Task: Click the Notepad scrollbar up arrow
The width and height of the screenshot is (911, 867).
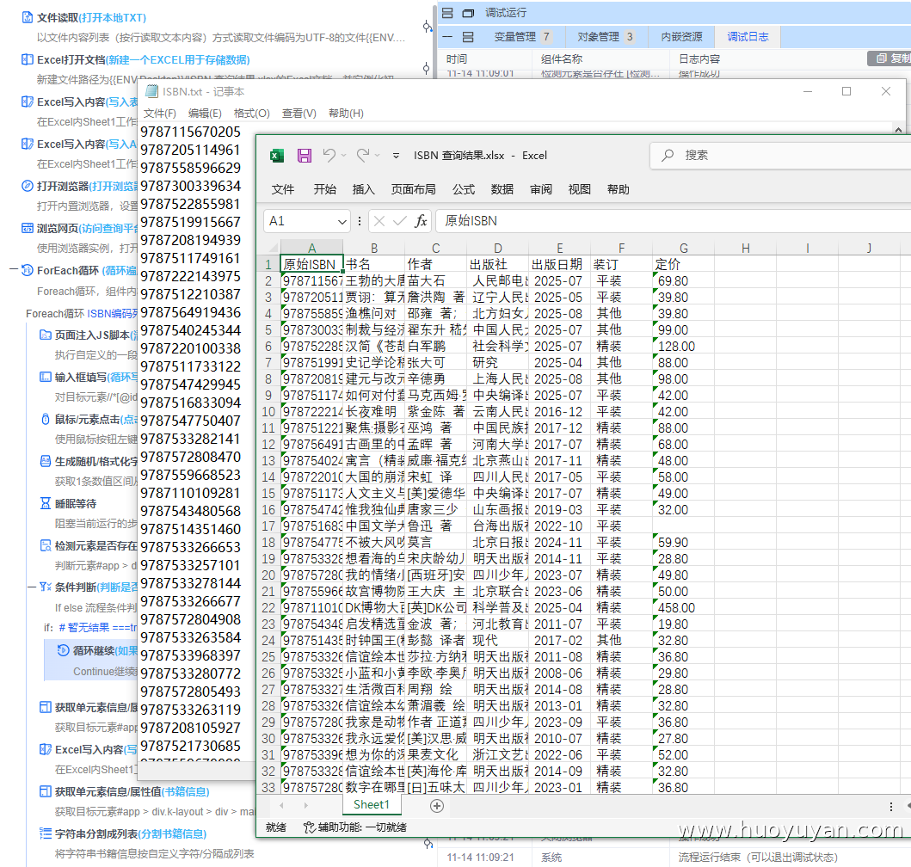Action: [x=898, y=130]
